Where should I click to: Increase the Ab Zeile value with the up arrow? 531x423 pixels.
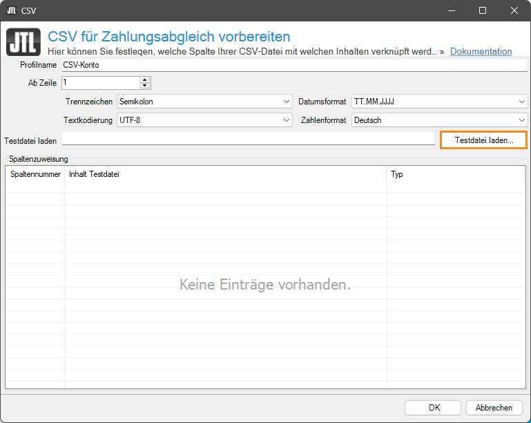pos(145,79)
